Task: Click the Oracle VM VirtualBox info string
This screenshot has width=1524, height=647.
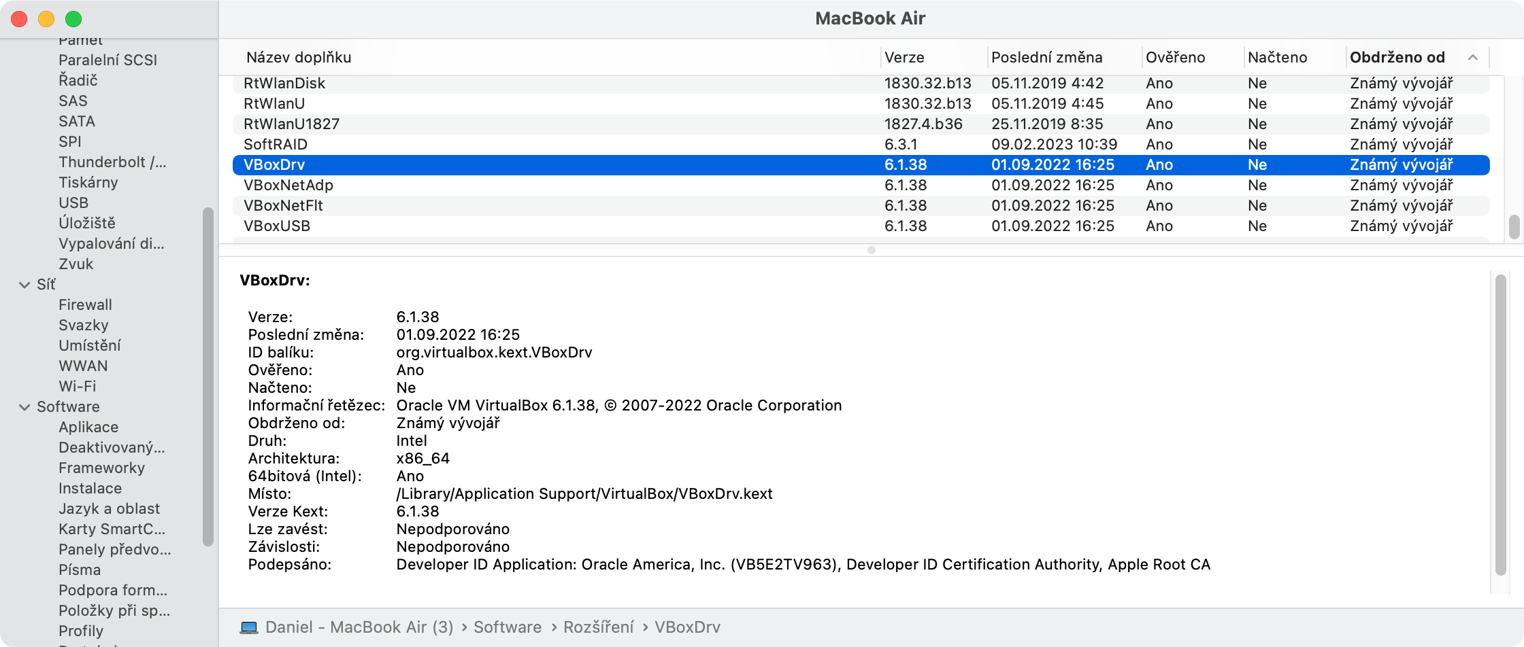Action: click(619, 406)
